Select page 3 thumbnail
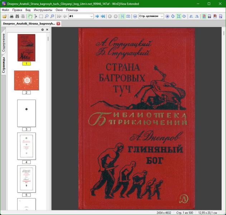This screenshot has height=215, width=226. click(x=27, y=113)
